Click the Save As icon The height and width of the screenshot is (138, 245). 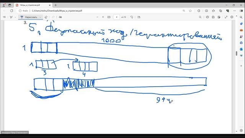pyautogui.click(x=219, y=17)
